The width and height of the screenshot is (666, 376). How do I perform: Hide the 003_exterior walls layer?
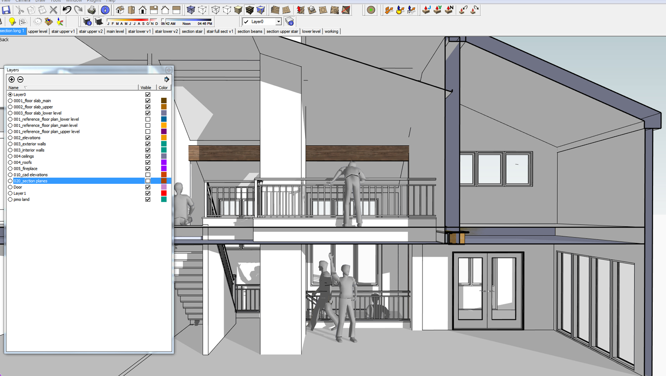click(148, 144)
